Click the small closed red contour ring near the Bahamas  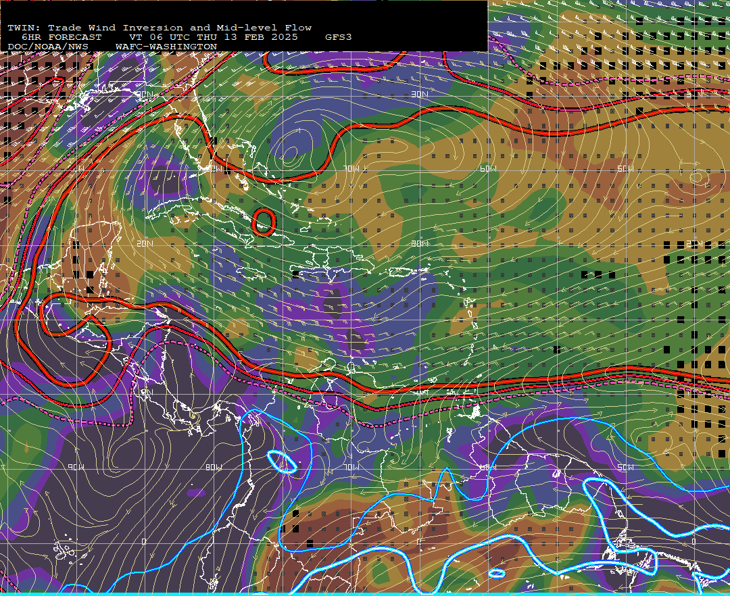264,222
